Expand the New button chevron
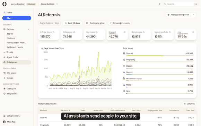This screenshot has height=126, width=201. click(28, 18)
